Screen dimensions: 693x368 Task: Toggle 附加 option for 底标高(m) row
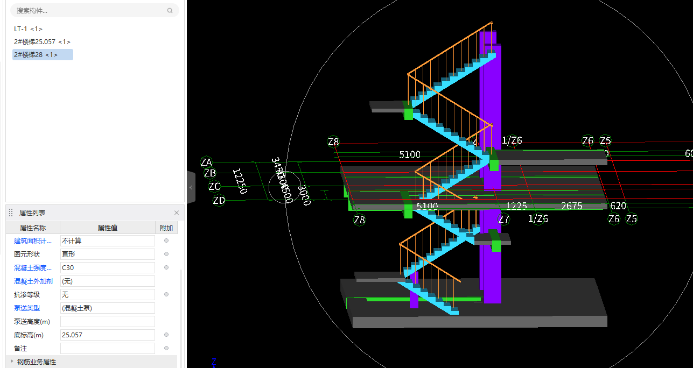tap(166, 335)
